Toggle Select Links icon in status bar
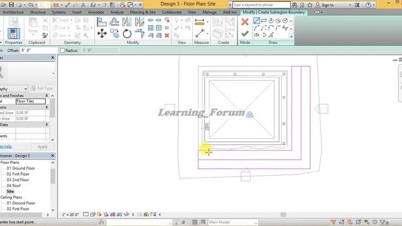 pyautogui.click(x=334, y=222)
